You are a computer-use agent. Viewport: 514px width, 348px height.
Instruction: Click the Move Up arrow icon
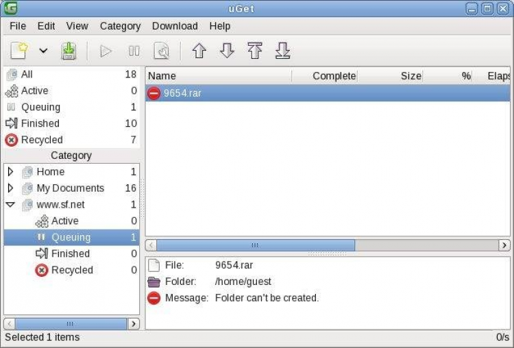pyautogui.click(x=199, y=51)
